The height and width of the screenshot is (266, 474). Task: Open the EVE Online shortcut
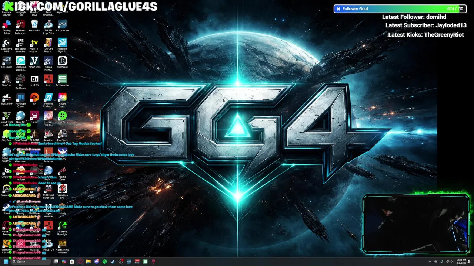tap(7, 62)
